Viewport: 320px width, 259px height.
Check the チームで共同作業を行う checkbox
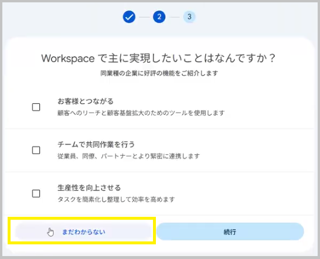36,150
